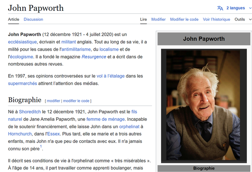Open the 2 langues language list

[x=235, y=8]
